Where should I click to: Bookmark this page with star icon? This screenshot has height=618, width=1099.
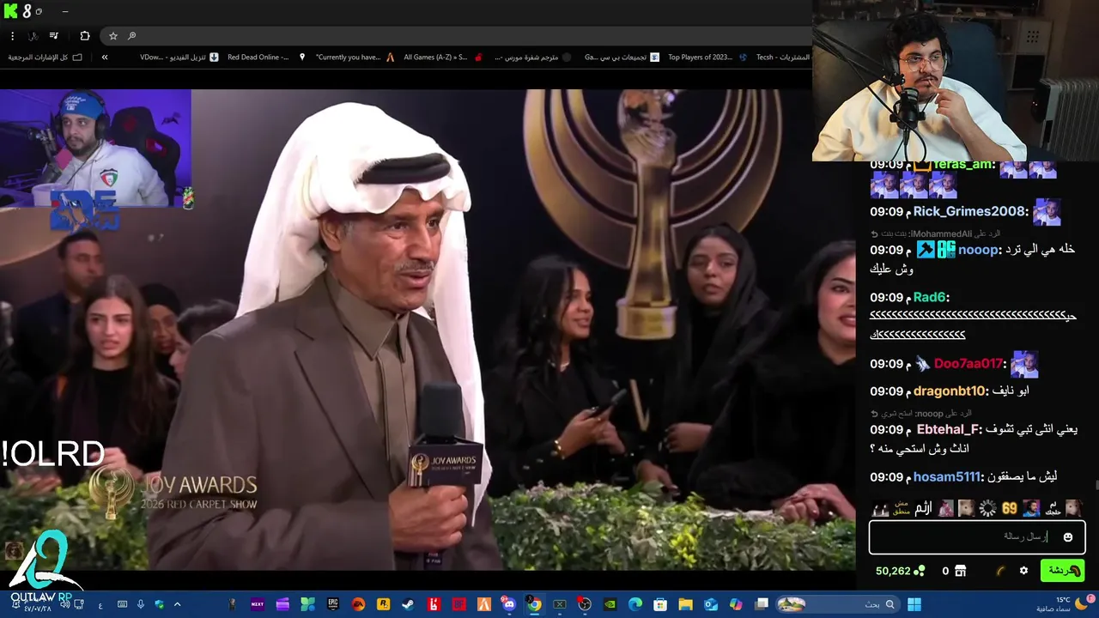[112, 36]
